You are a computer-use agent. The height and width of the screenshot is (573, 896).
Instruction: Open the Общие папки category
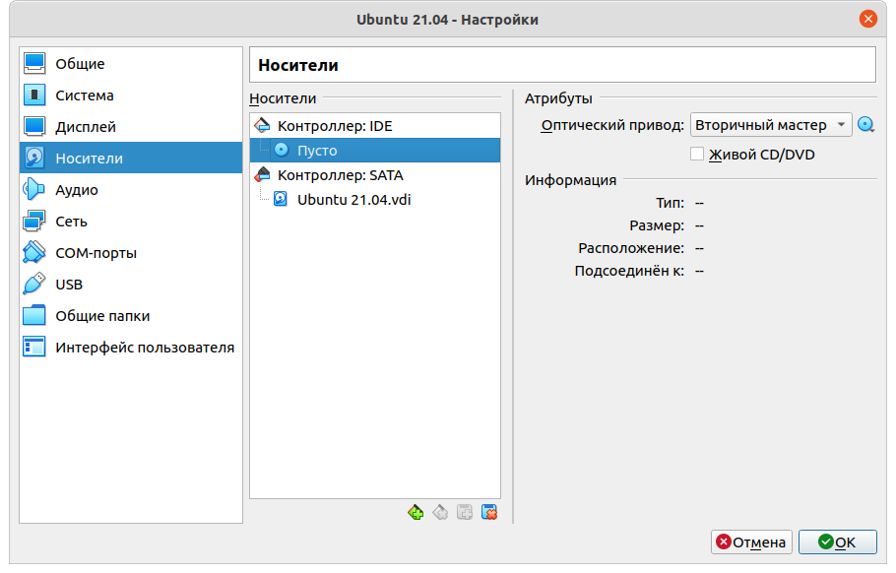131,315
